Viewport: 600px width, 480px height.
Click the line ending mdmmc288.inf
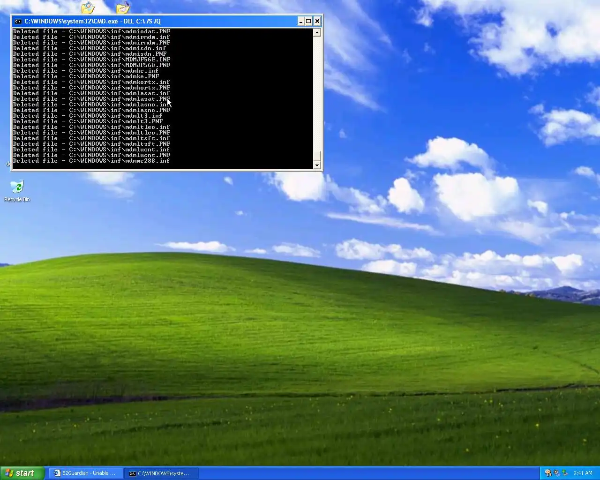click(x=91, y=161)
